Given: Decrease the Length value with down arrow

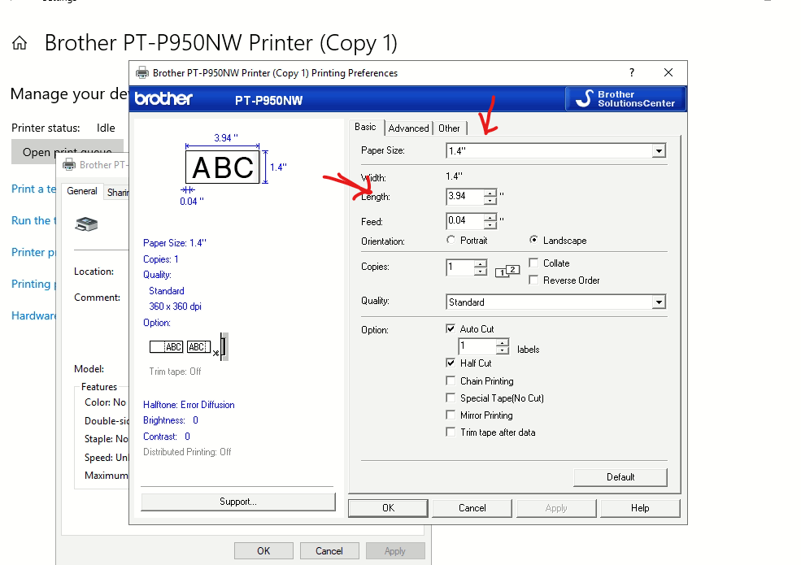Looking at the screenshot, I should point(490,200).
